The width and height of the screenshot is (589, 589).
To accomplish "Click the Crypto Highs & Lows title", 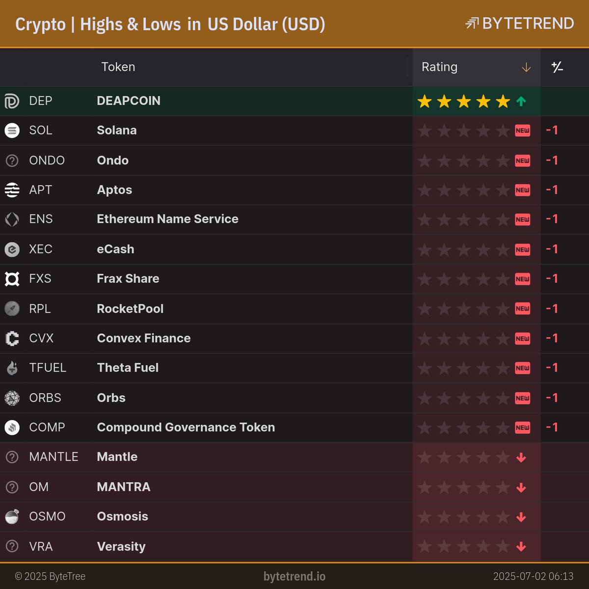I will (x=170, y=25).
